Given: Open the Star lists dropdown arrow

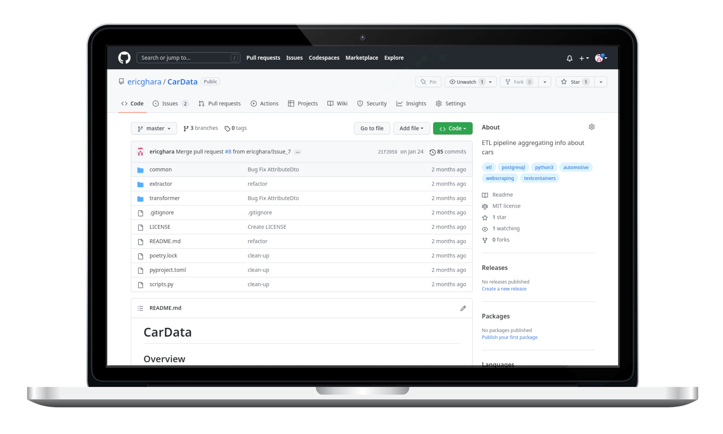Looking at the screenshot, I should 601,82.
